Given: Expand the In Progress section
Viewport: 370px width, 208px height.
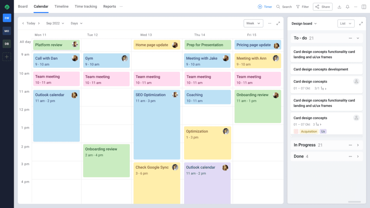Looking at the screenshot, I should (x=358, y=145).
